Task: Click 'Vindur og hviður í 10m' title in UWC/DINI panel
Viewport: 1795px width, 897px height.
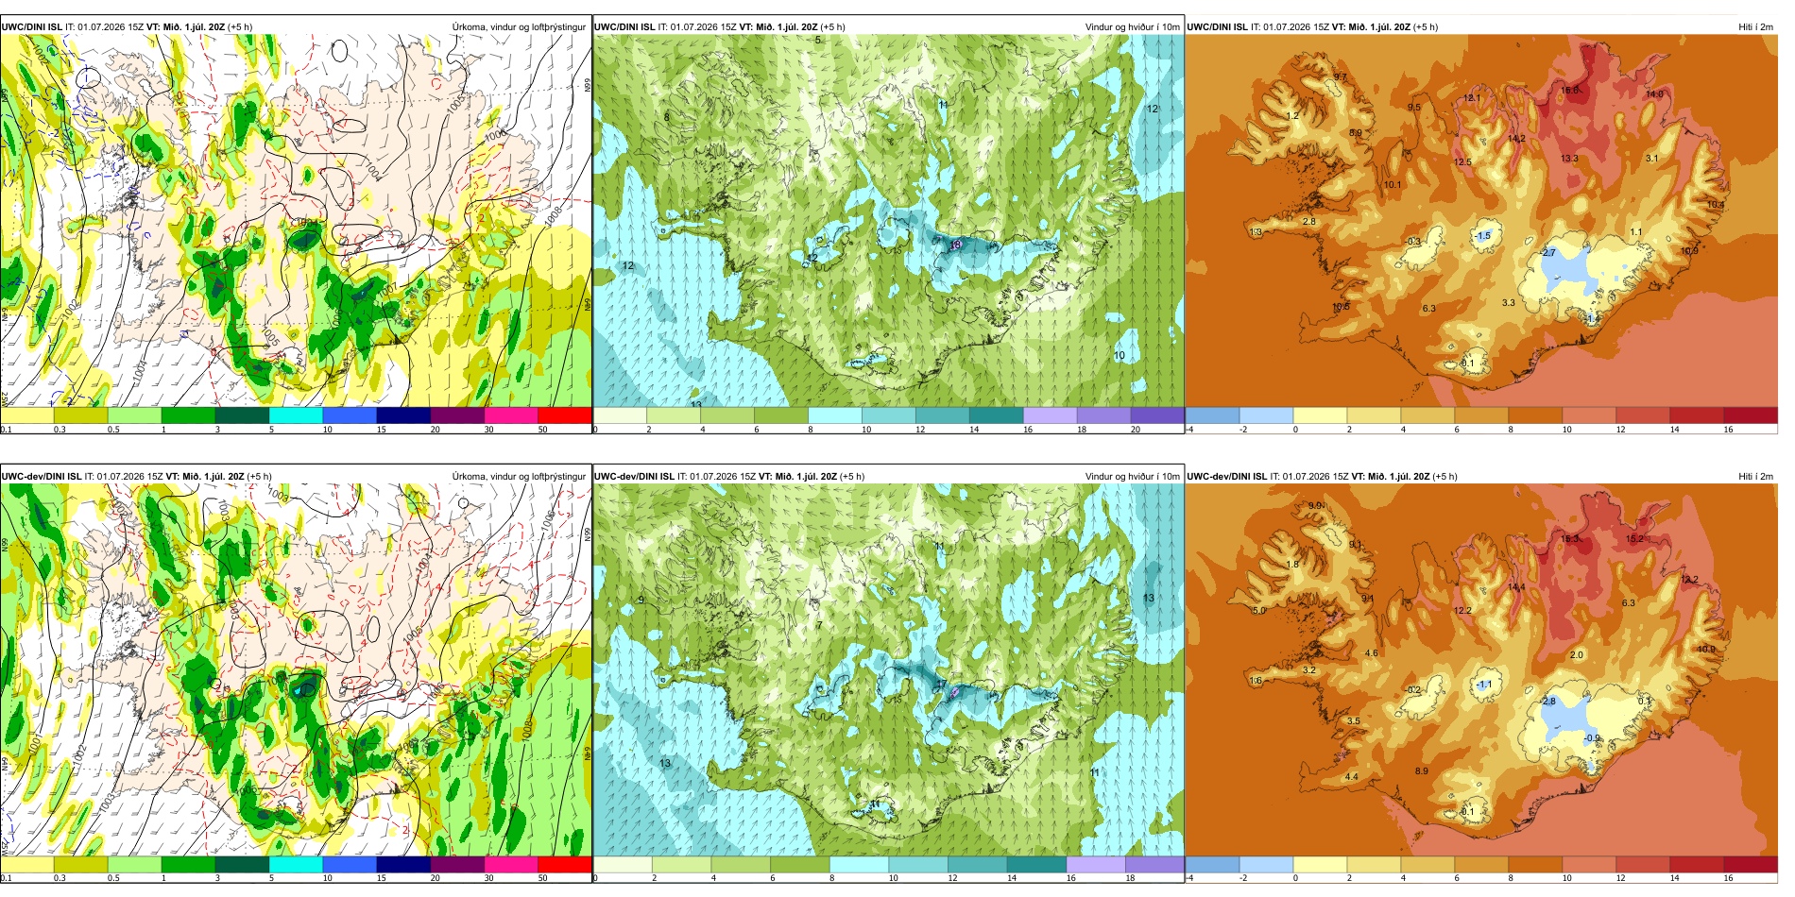Action: [x=1133, y=26]
